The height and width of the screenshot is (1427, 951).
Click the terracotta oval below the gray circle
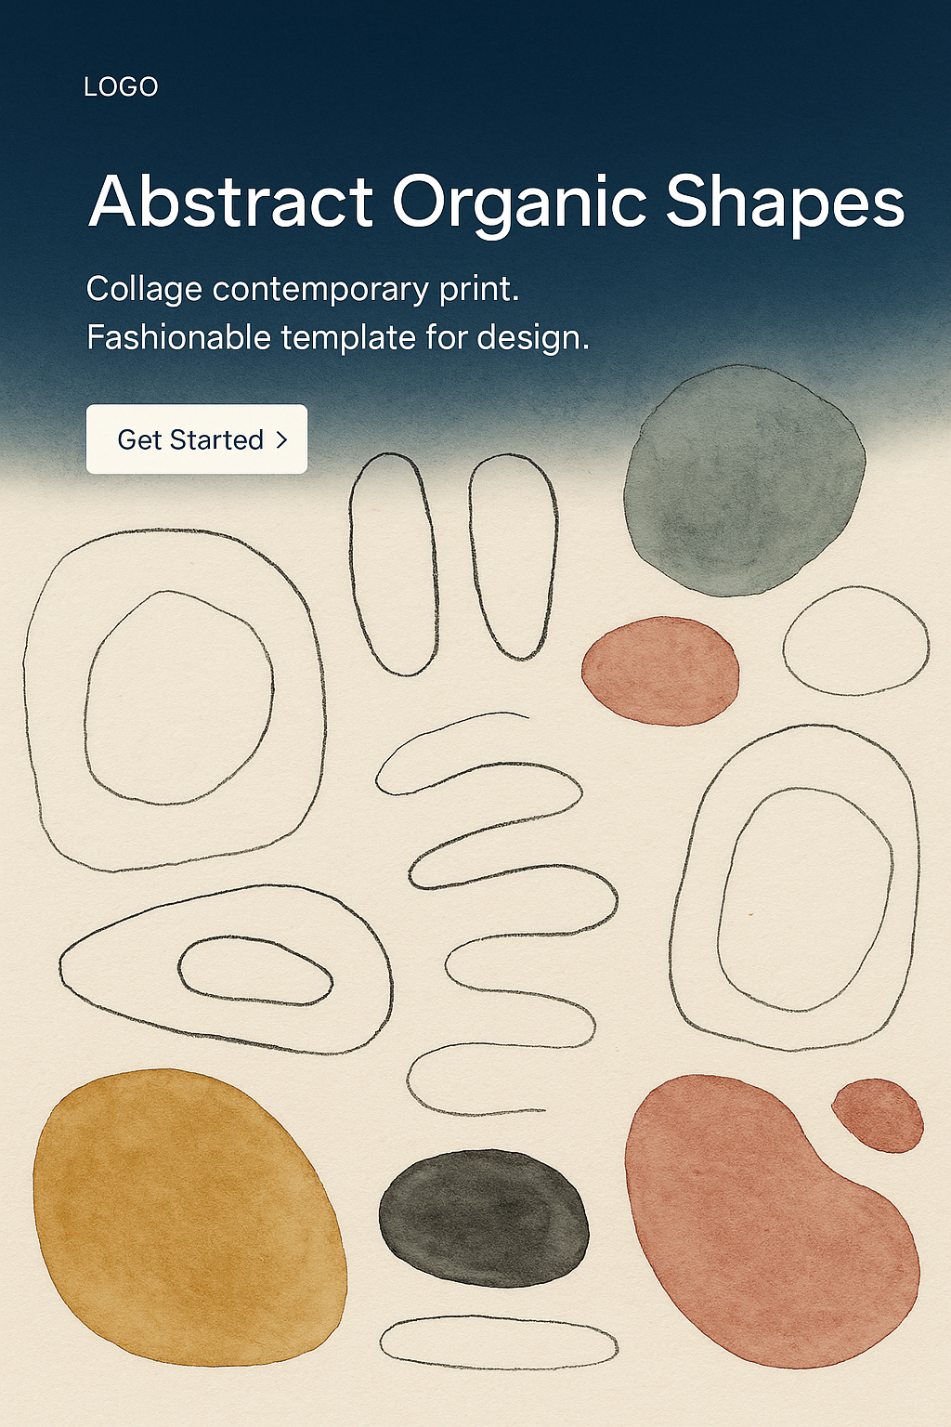(660, 671)
